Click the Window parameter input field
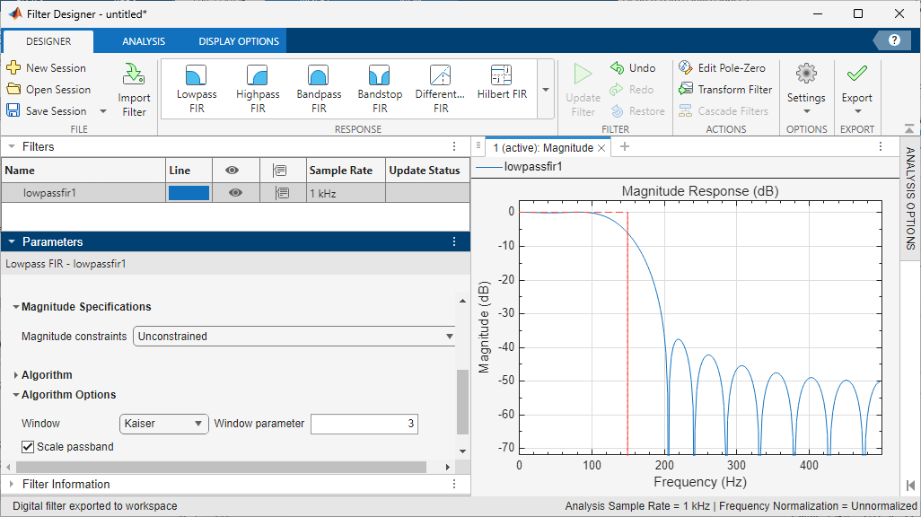The width and height of the screenshot is (921, 517). coord(364,424)
